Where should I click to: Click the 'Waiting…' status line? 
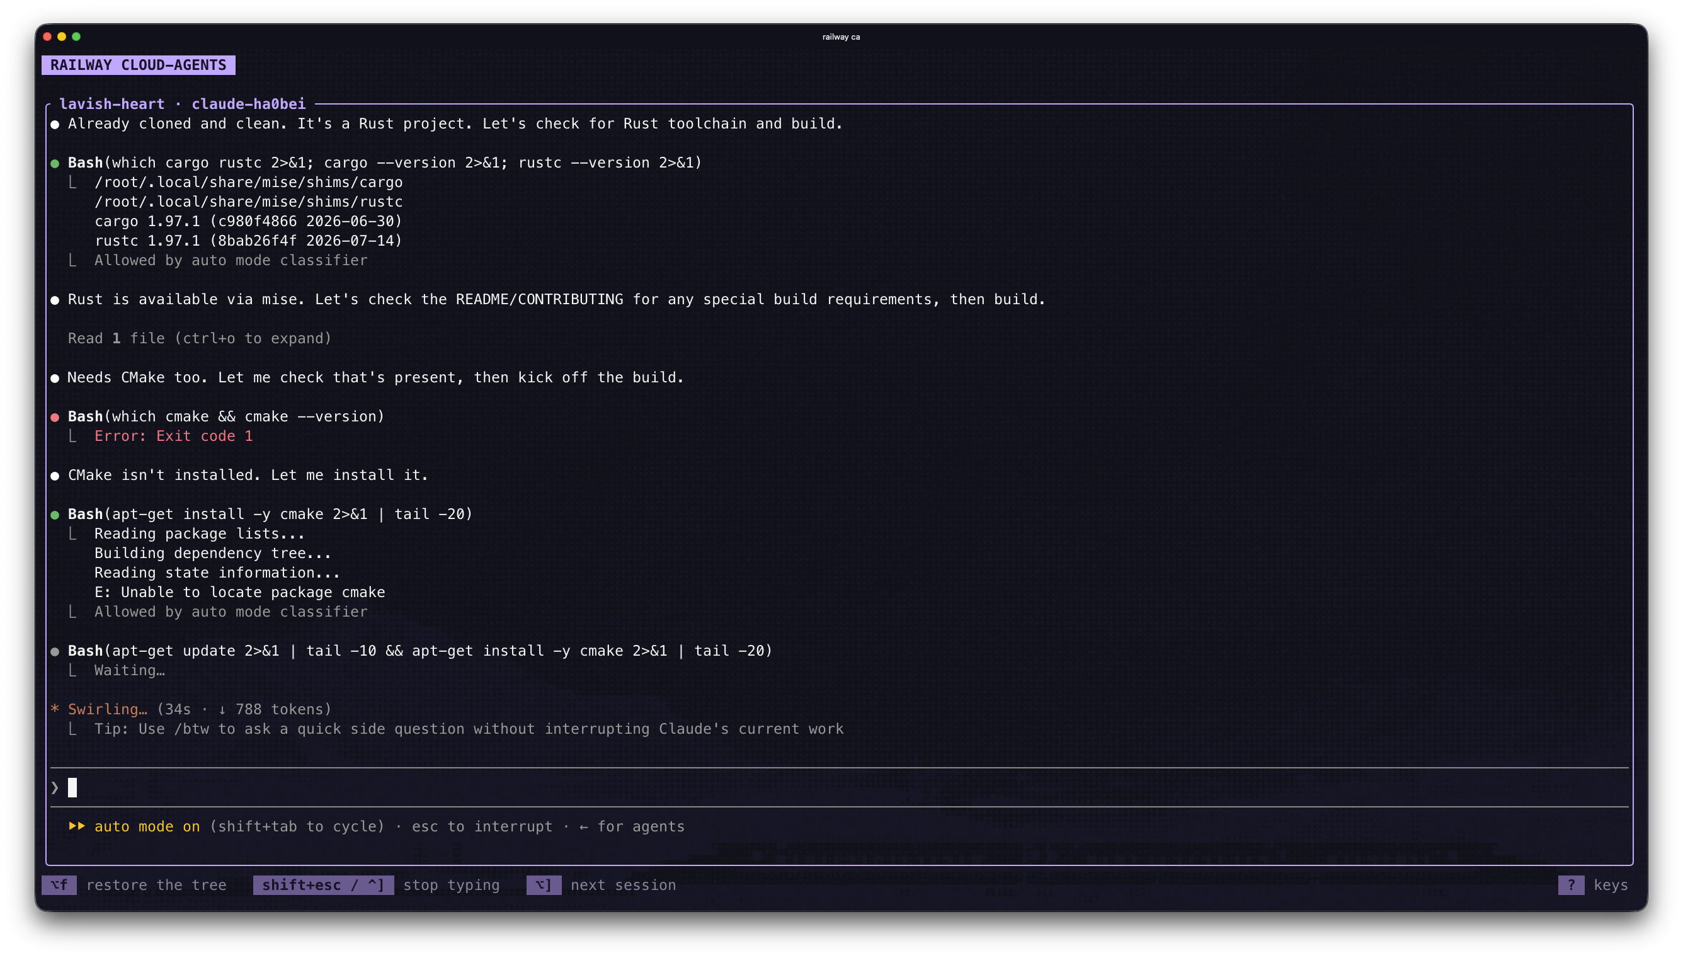(130, 670)
